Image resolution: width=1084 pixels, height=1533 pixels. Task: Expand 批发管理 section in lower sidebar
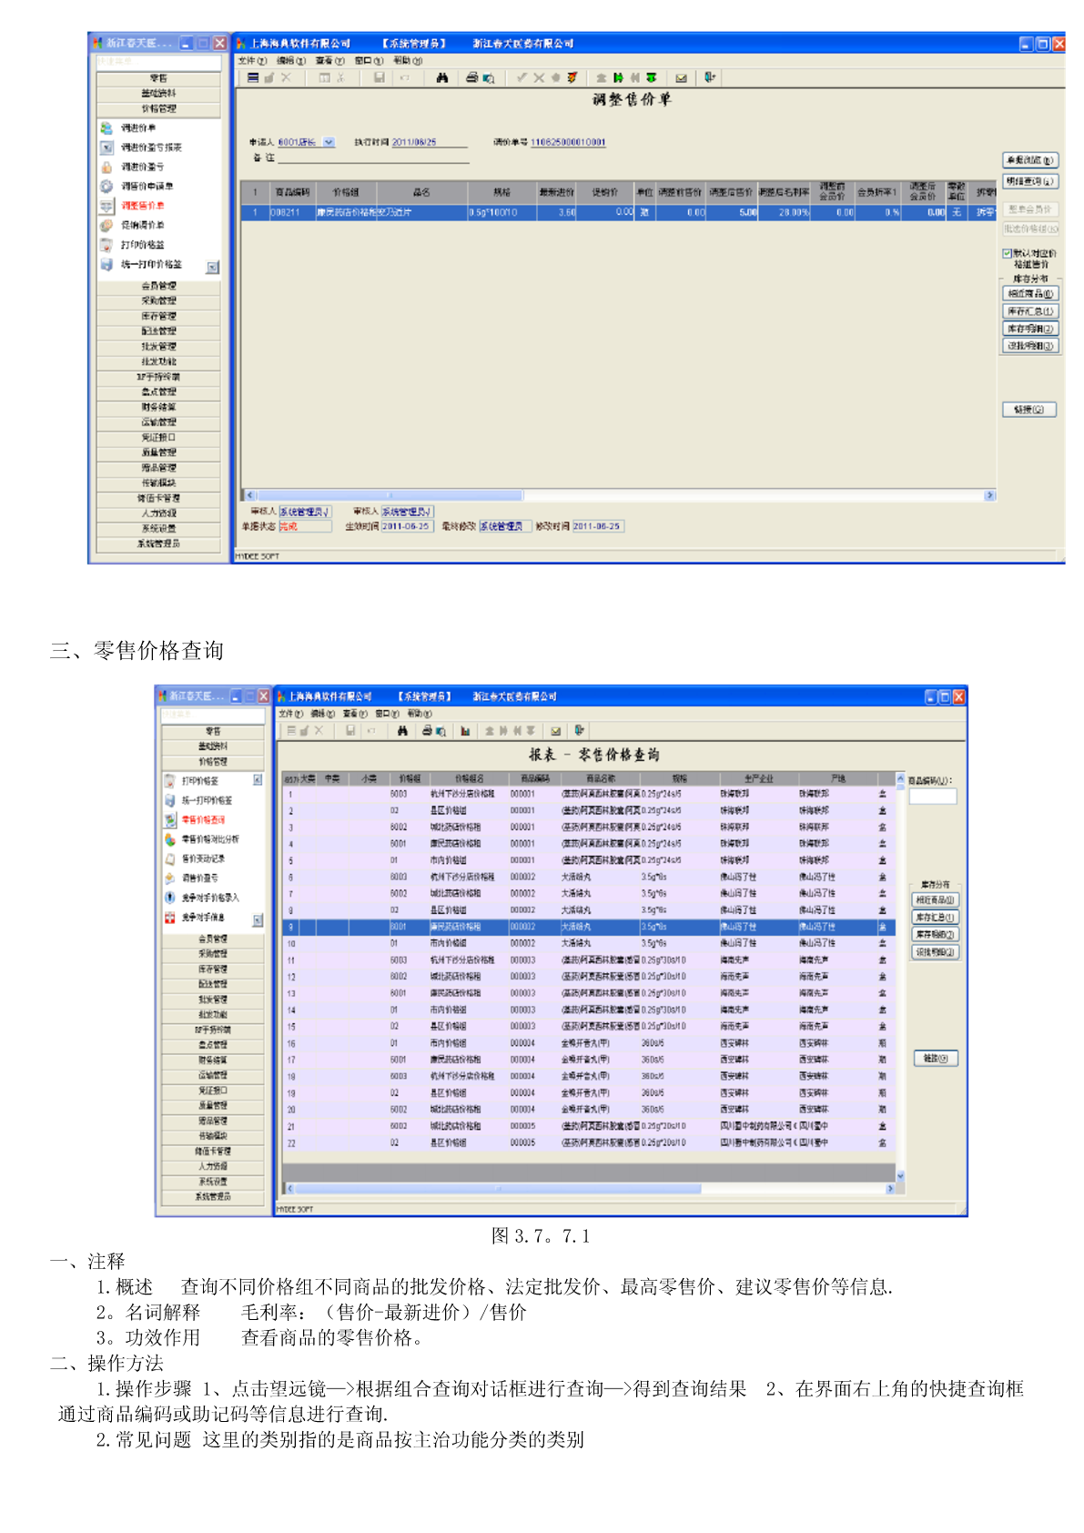(213, 1000)
